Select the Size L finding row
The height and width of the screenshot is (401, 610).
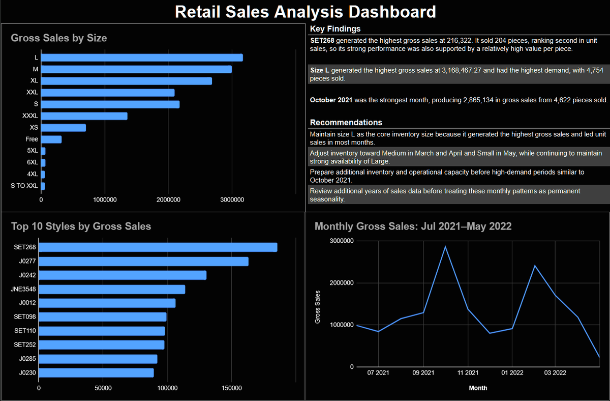(458, 74)
